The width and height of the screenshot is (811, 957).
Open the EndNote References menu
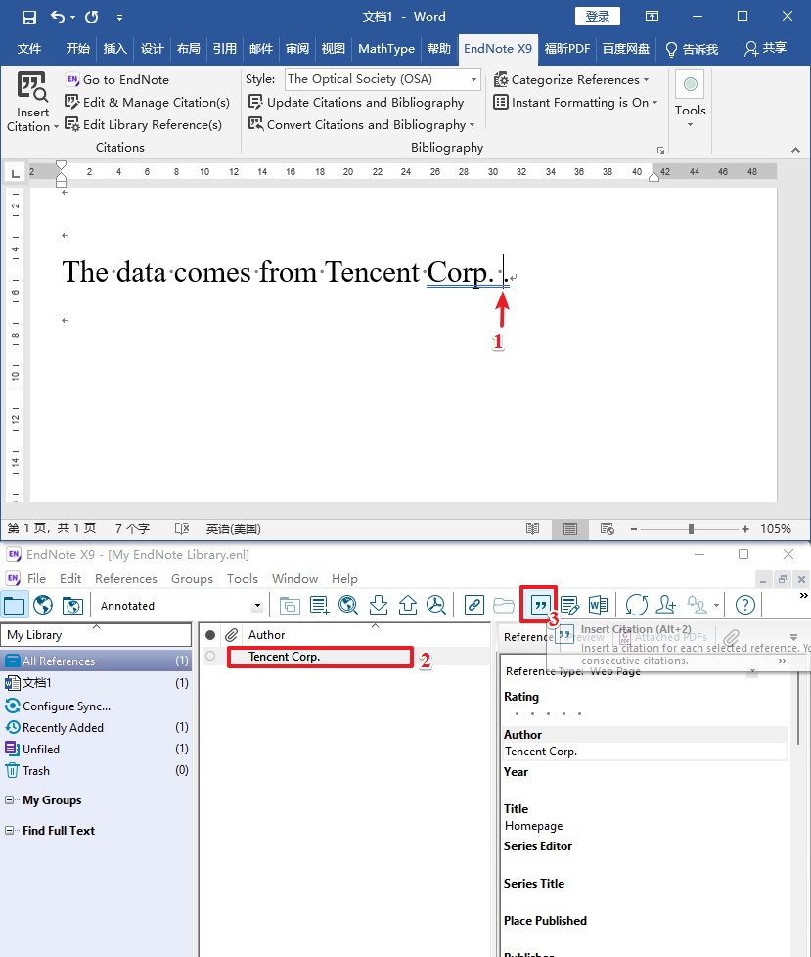[125, 578]
